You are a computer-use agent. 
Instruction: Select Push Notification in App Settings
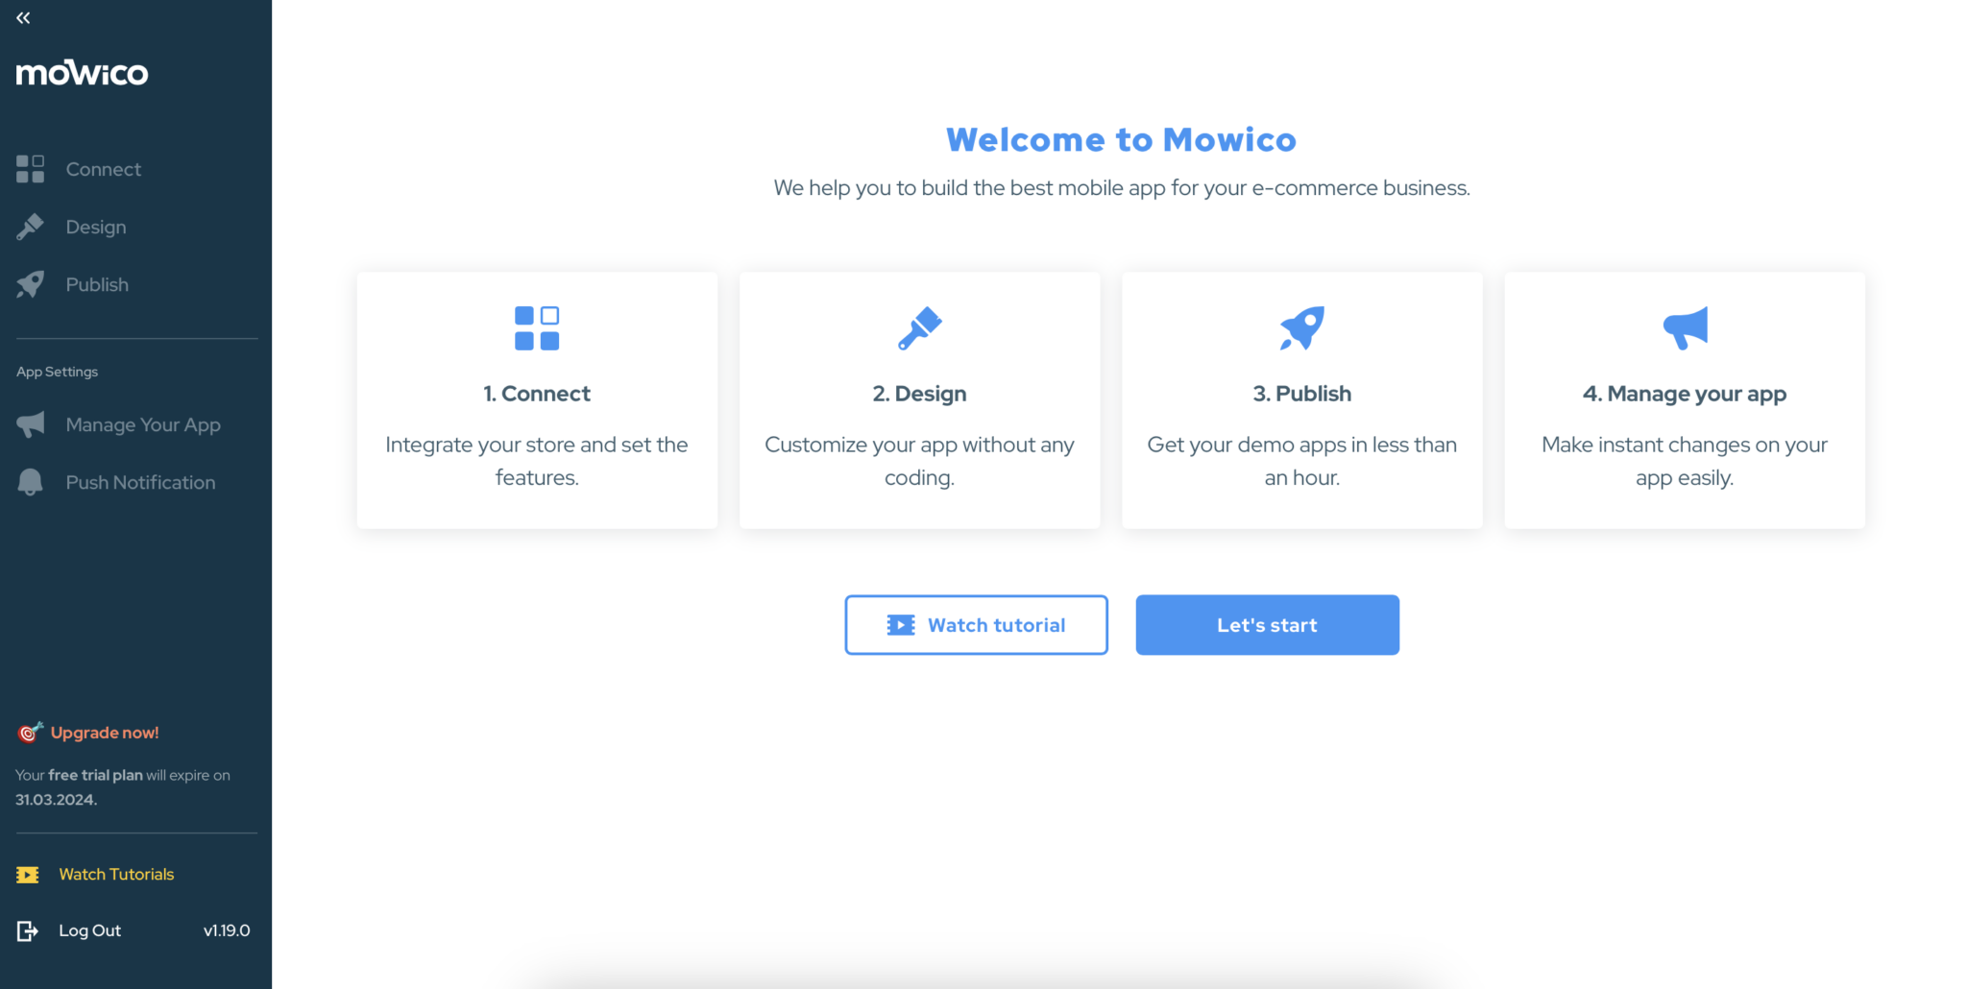[x=140, y=482]
